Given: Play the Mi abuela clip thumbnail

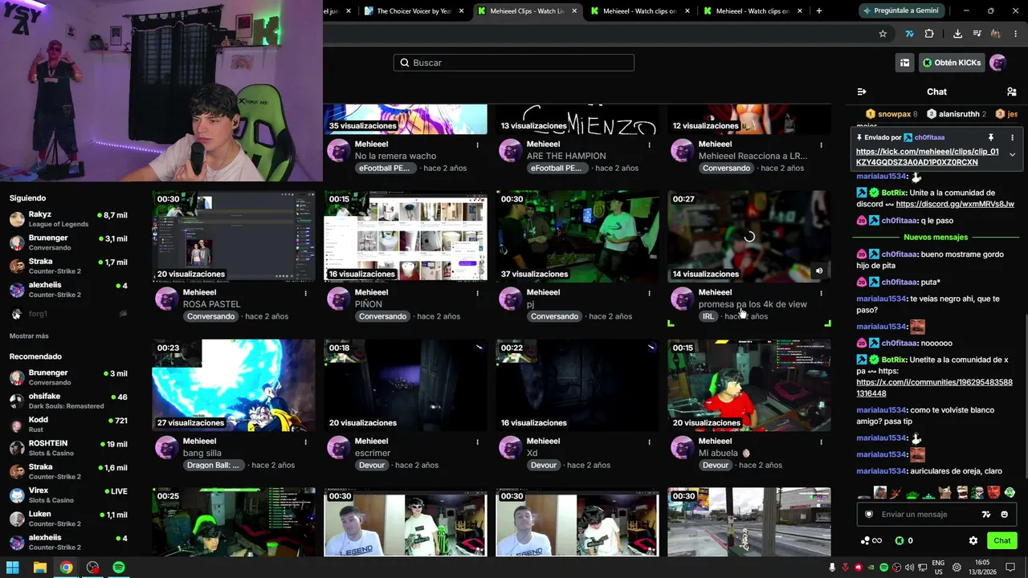Looking at the screenshot, I should [749, 385].
